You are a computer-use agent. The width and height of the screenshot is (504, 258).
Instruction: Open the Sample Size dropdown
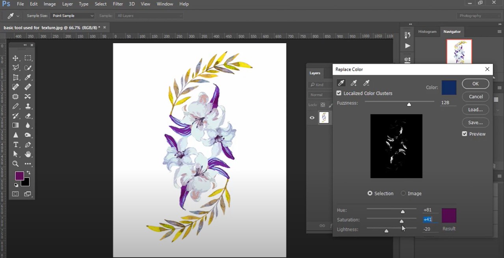coord(73,16)
